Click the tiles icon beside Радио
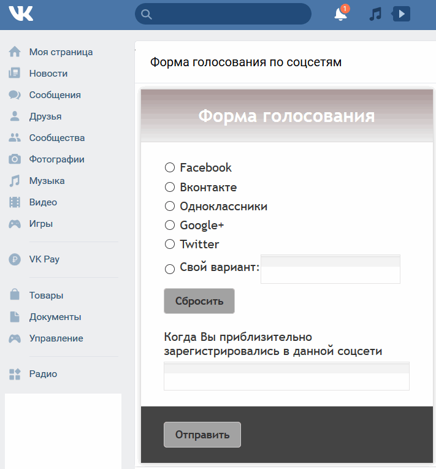Image resolution: width=436 pixels, height=469 pixels. tap(15, 374)
